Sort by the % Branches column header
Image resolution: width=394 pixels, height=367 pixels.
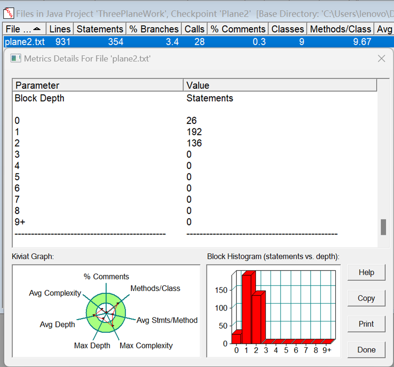pos(154,29)
